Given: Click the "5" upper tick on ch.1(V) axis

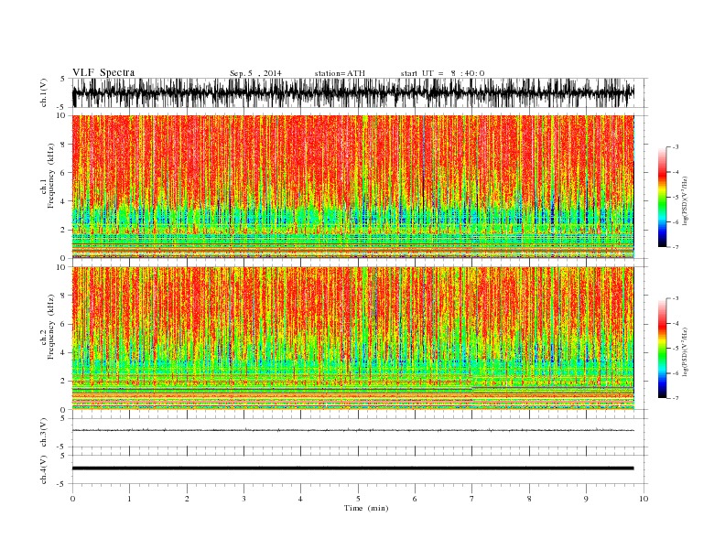Looking at the screenshot, I should point(63,79).
